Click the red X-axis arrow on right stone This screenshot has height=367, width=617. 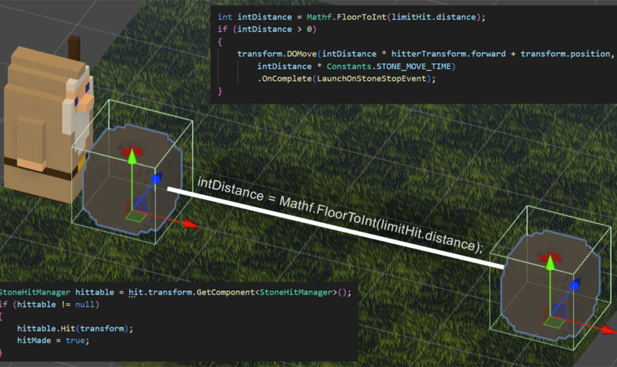tap(609, 330)
